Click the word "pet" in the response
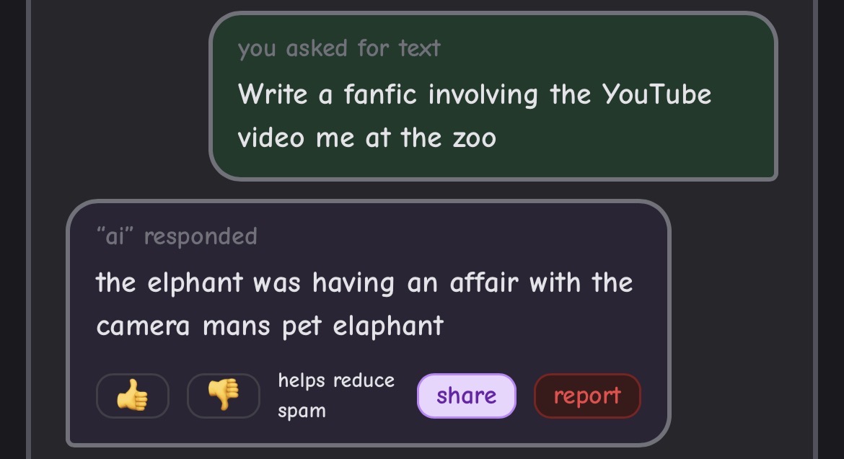This screenshot has height=459, width=844. (x=301, y=326)
